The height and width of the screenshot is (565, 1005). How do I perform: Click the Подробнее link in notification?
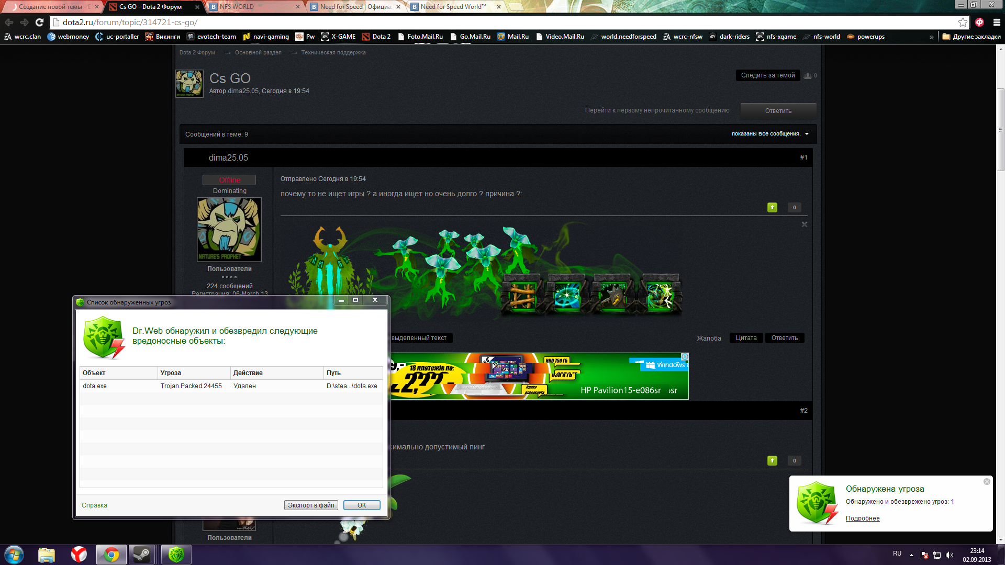tap(863, 518)
